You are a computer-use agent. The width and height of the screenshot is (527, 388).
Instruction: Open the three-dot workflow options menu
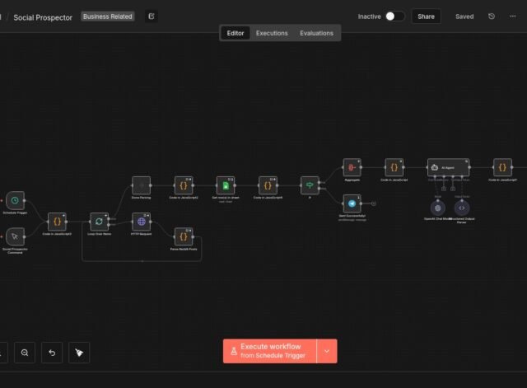point(512,16)
